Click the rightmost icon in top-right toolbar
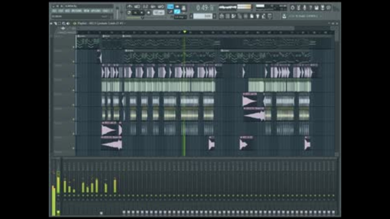Screen dimensions: 390x219 [328, 8]
